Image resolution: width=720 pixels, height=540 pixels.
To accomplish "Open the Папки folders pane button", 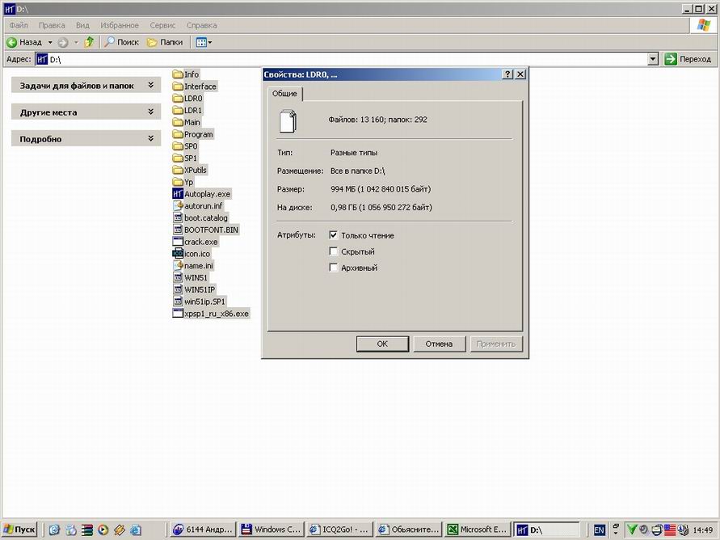I will pyautogui.click(x=165, y=42).
